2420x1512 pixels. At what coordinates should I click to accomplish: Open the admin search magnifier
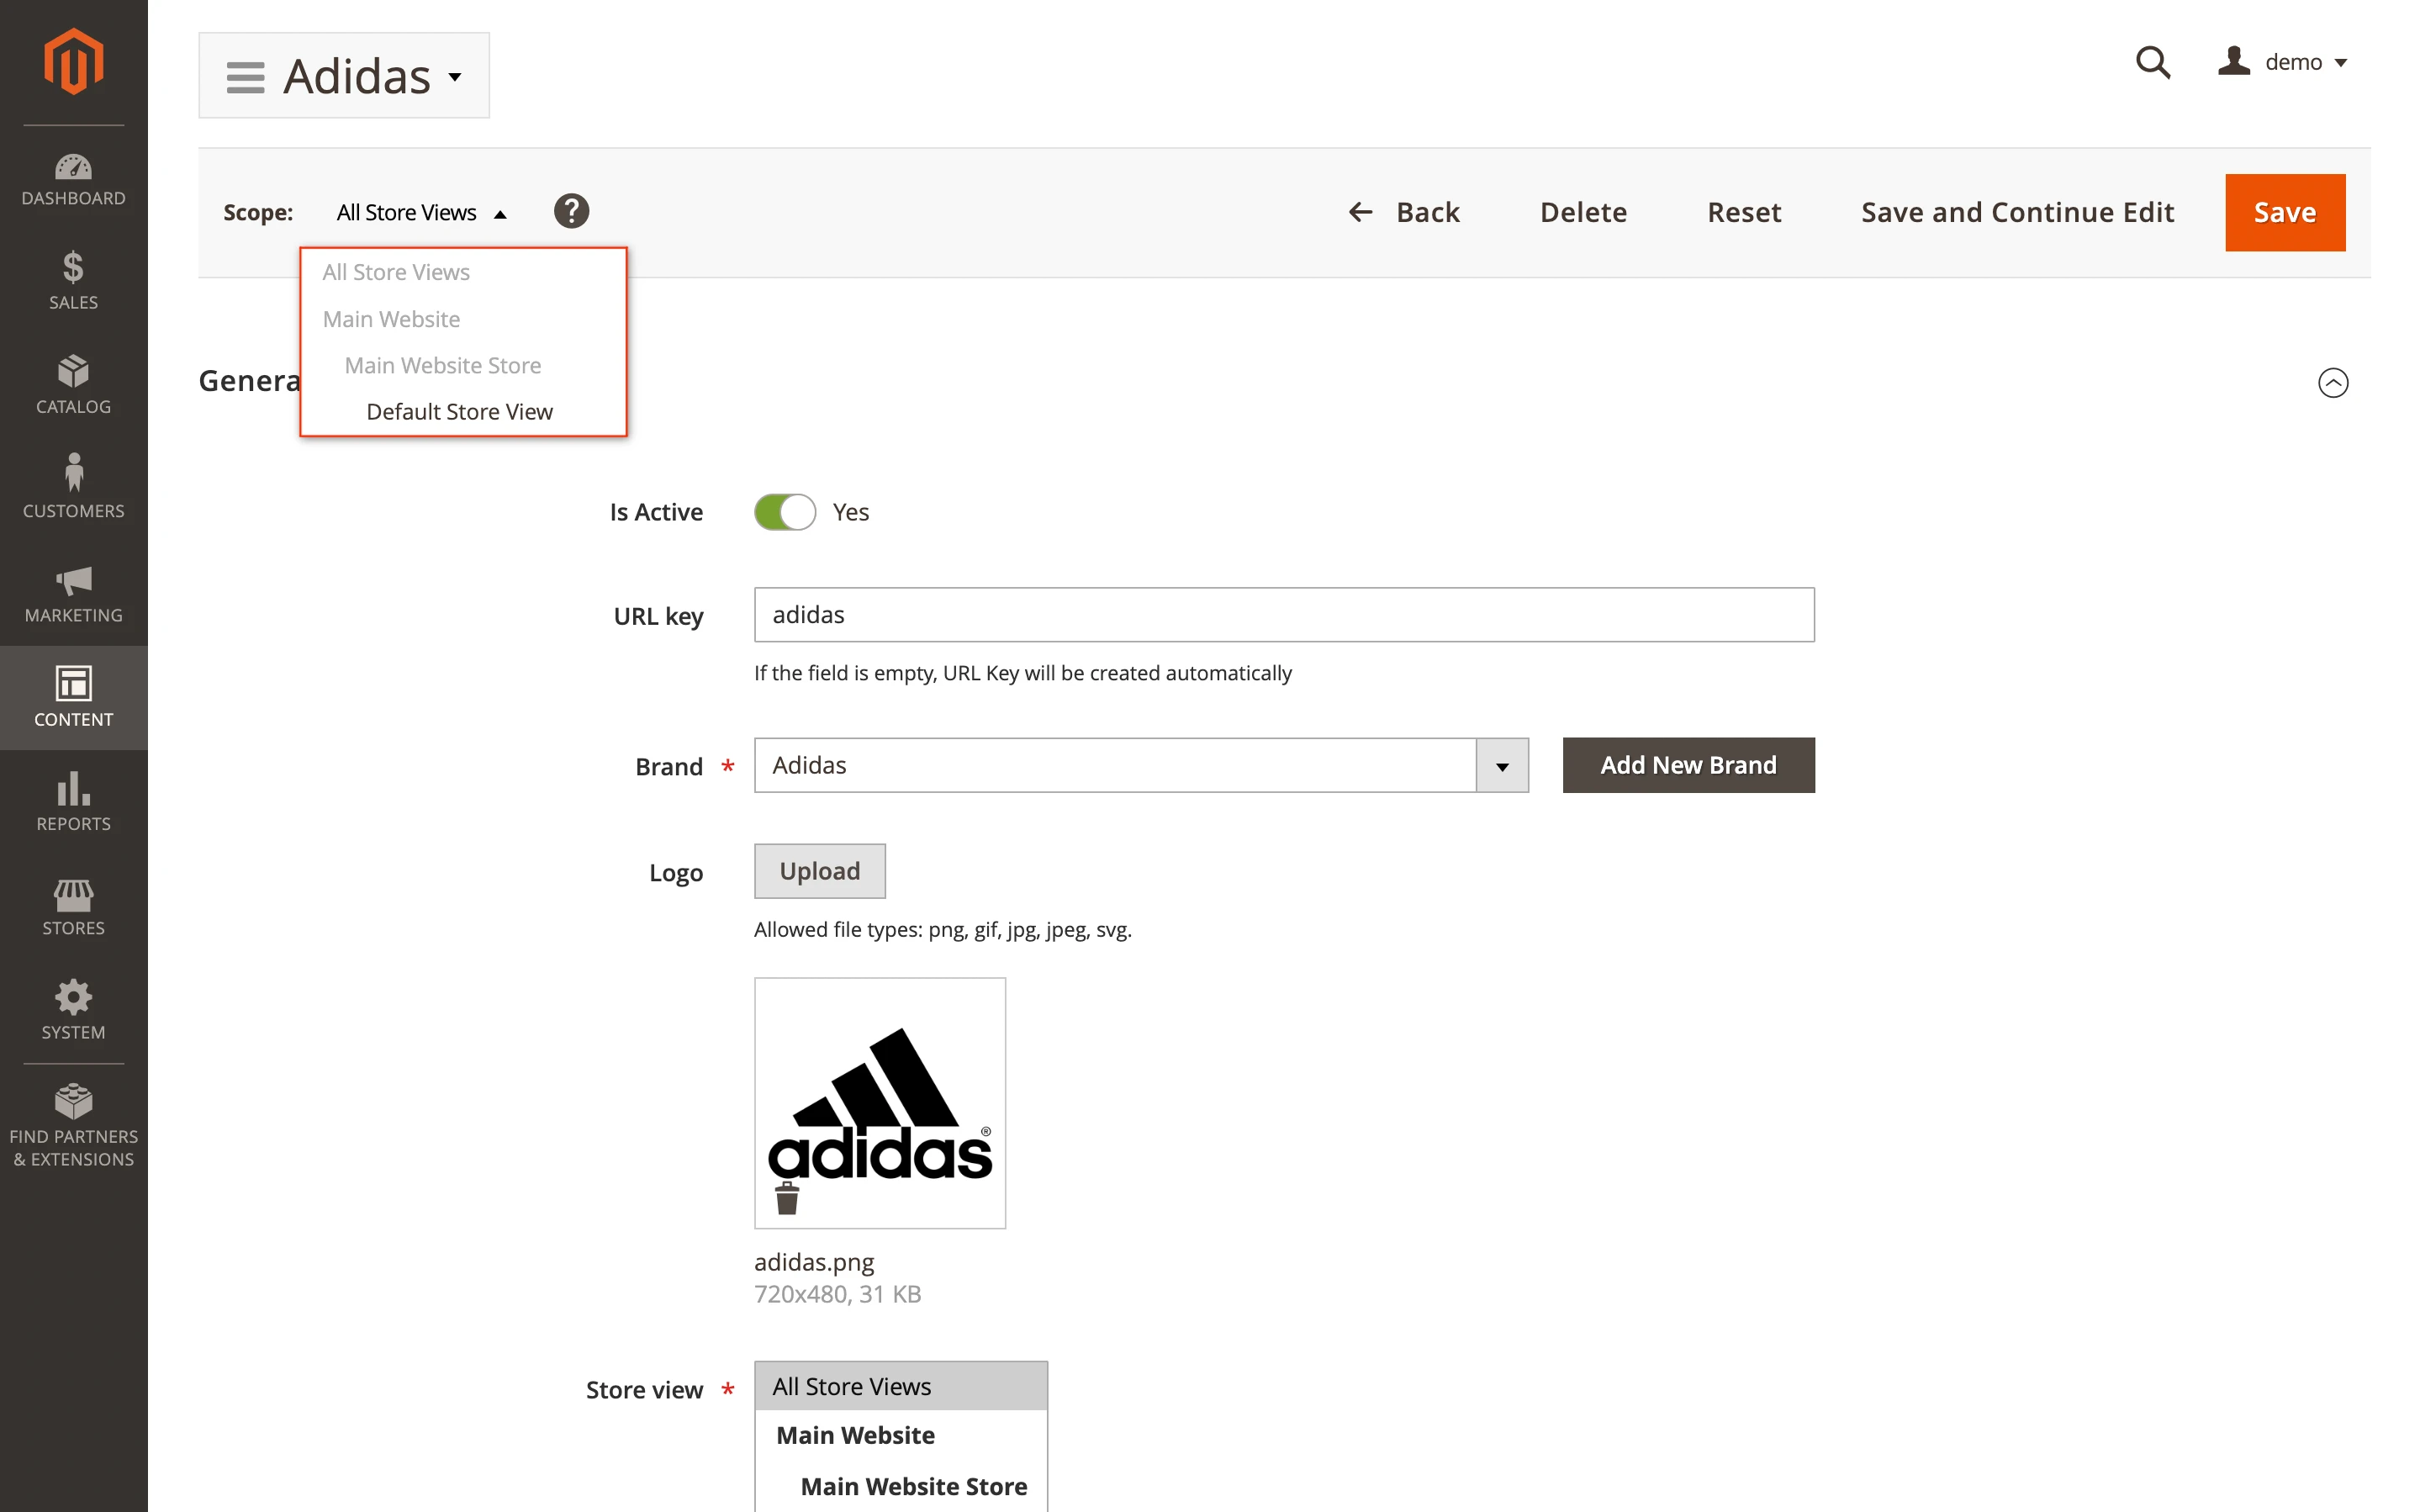[x=2153, y=61]
